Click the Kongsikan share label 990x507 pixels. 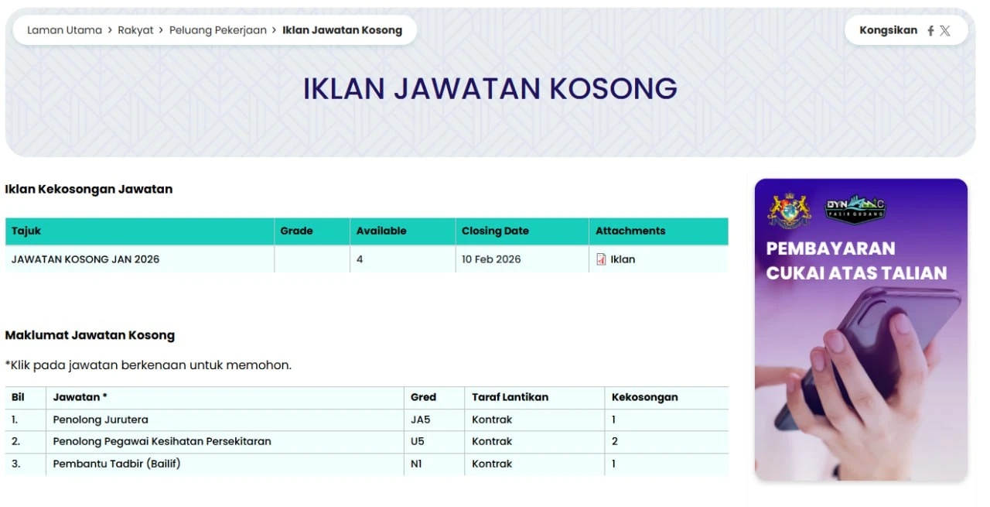pyautogui.click(x=888, y=30)
